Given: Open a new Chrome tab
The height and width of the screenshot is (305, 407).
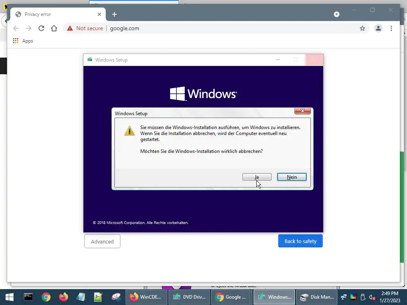Looking at the screenshot, I should pos(114,14).
